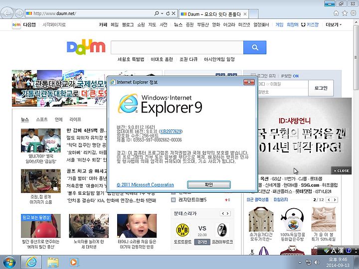Select the 스포츠 tab

coord(42,120)
